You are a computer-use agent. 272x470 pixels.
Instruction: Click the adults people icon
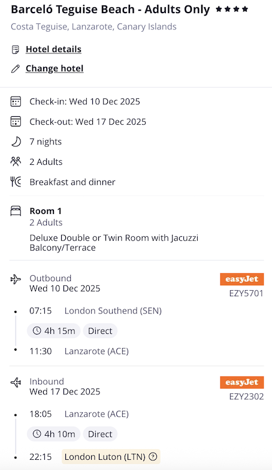[16, 162]
